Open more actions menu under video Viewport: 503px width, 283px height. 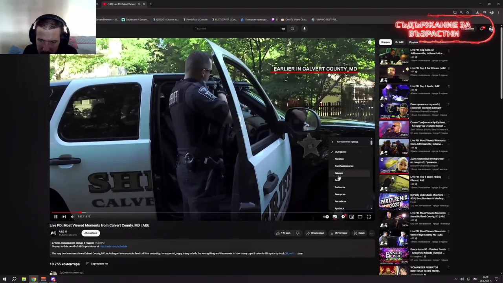372,233
